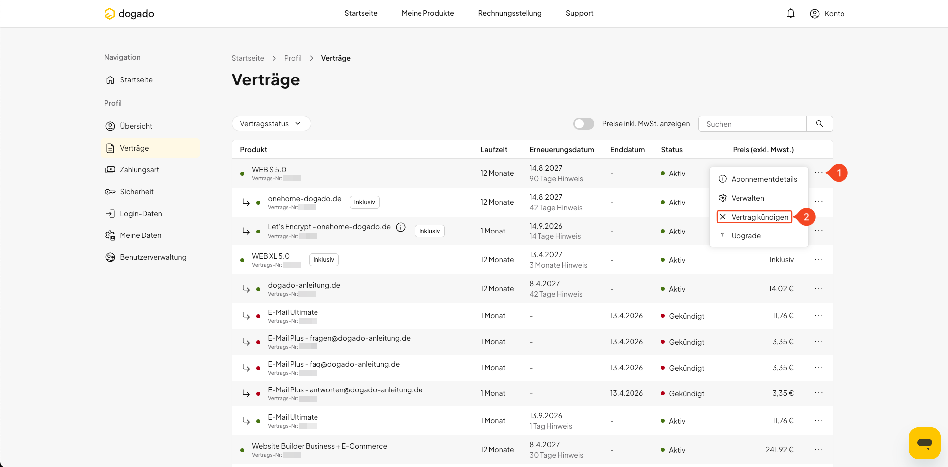Viewport: 948px width, 467px height.
Task: Click Inklusiv badge beside onehome-dogado.de
Action: pos(365,202)
